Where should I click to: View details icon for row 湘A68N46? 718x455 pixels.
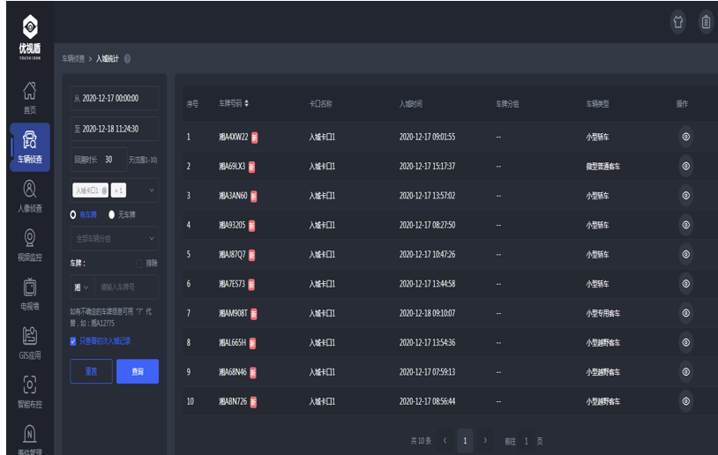pos(685,372)
